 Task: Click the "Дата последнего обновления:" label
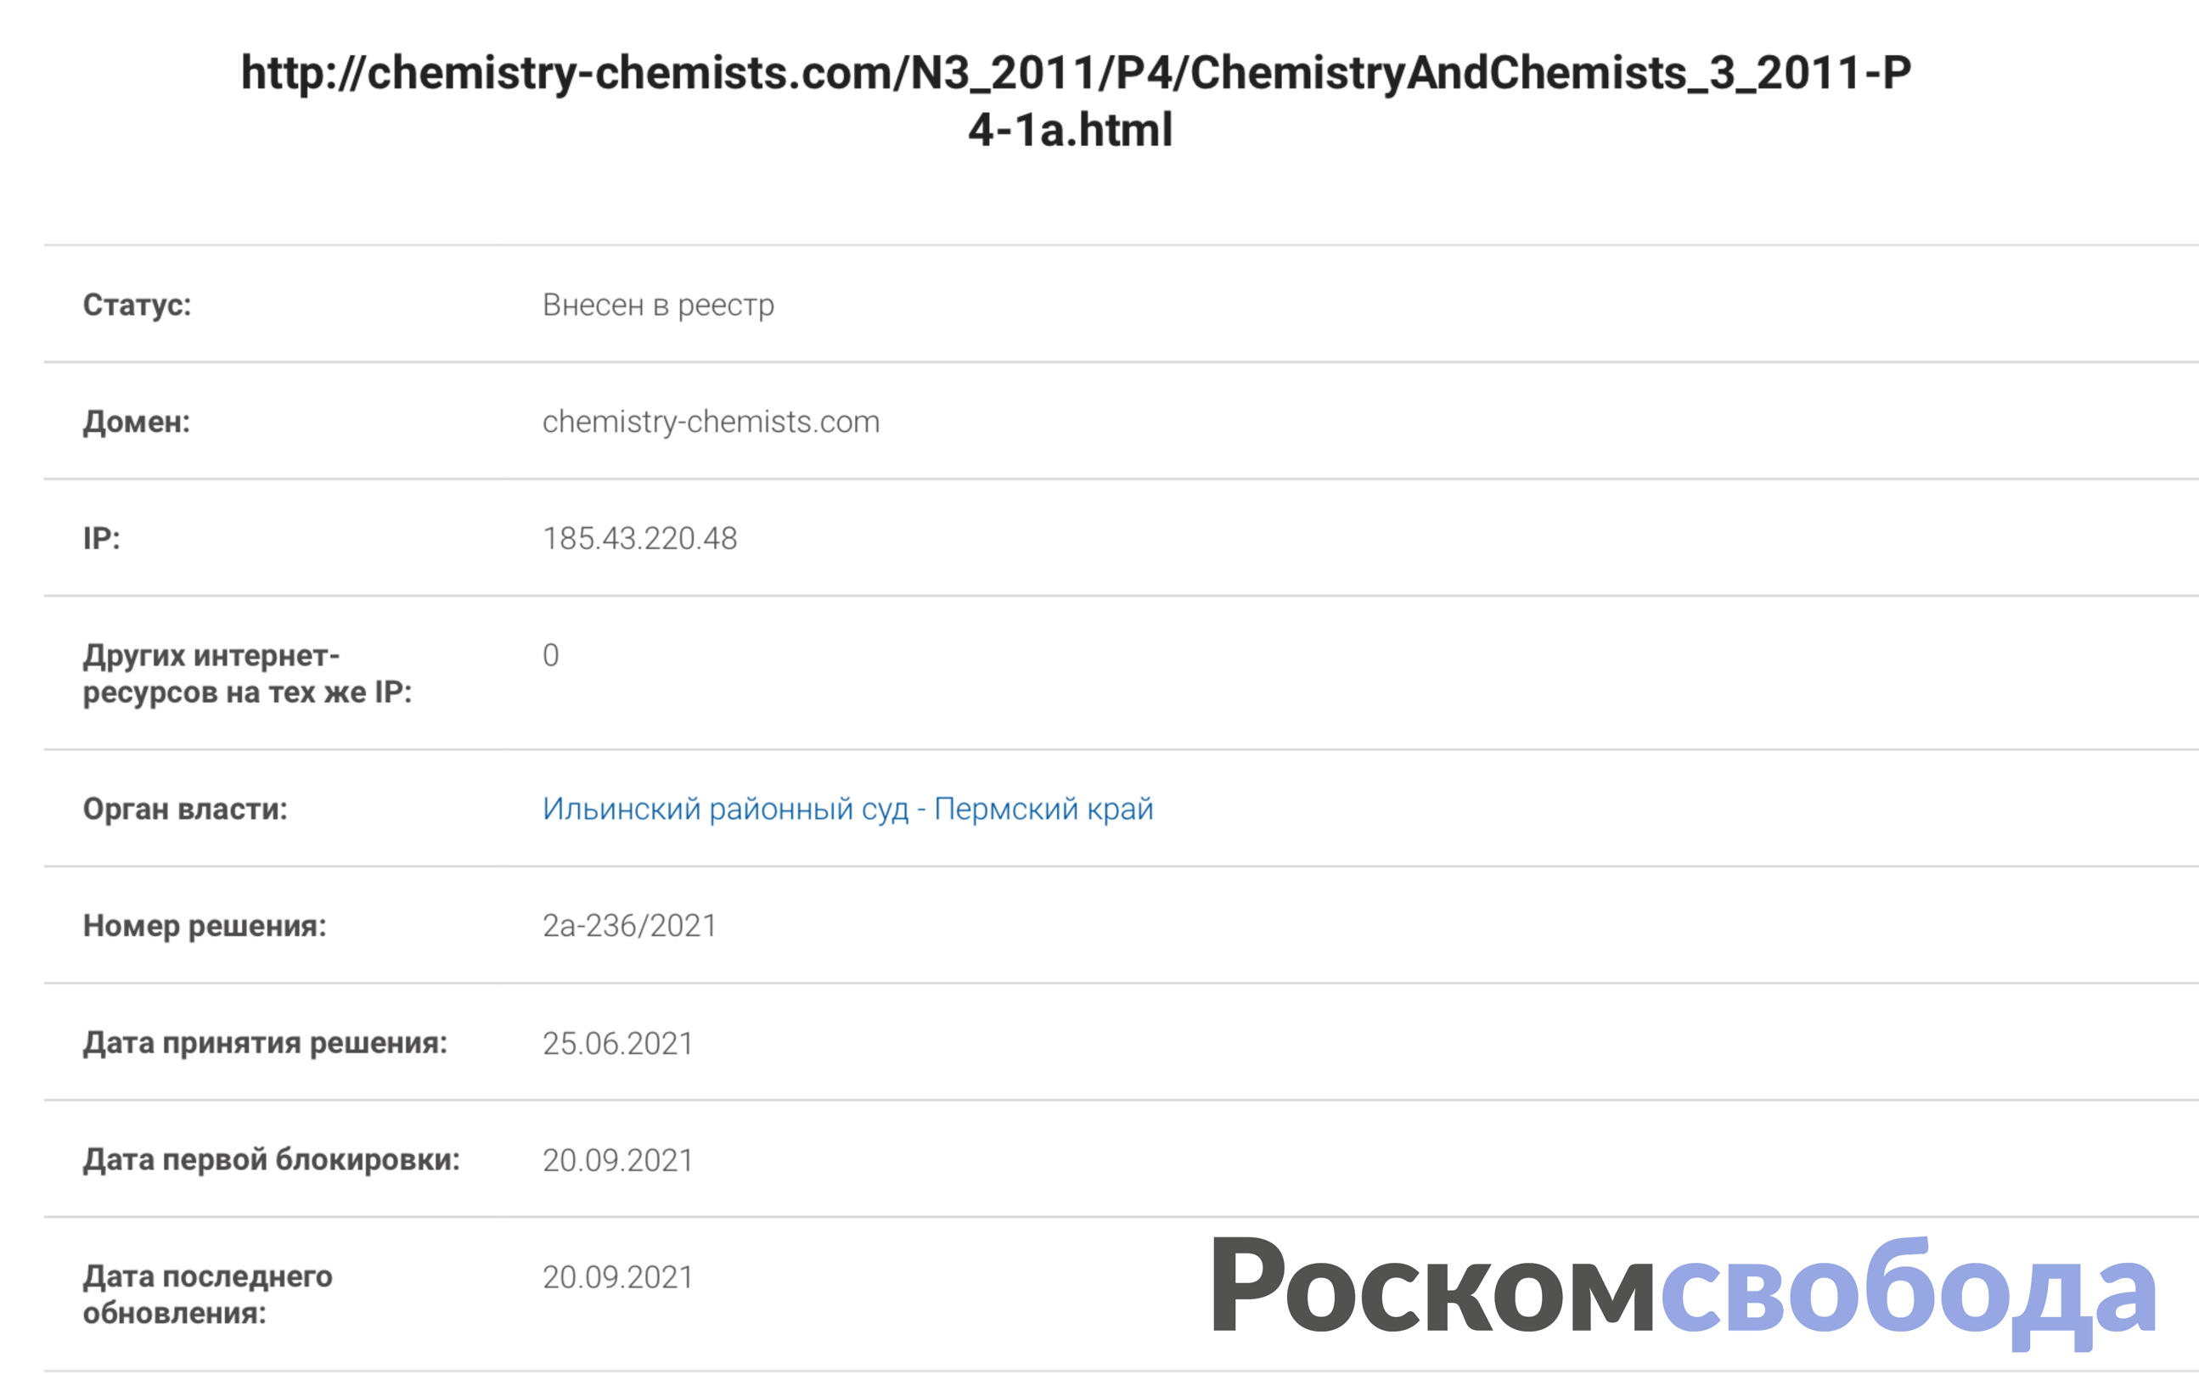pos(207,1295)
